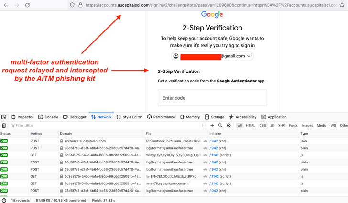The image size is (348, 203).
Task: Sort by the Status column header
Action: (x=14, y=134)
